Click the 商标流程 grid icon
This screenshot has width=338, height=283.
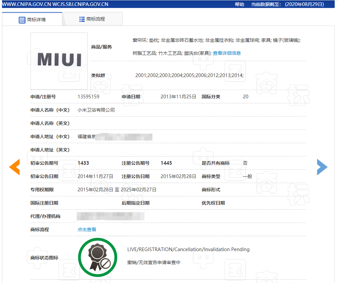[82, 19]
